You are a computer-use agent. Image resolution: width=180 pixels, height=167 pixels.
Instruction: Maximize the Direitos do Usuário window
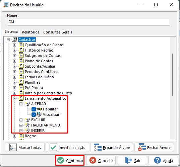click(x=156, y=5)
